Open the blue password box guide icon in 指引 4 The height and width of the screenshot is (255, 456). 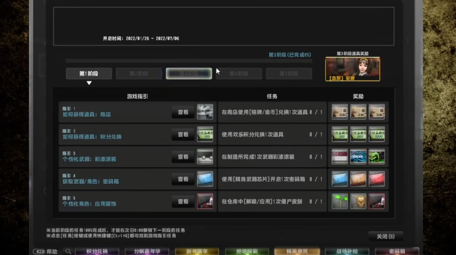pos(205,179)
